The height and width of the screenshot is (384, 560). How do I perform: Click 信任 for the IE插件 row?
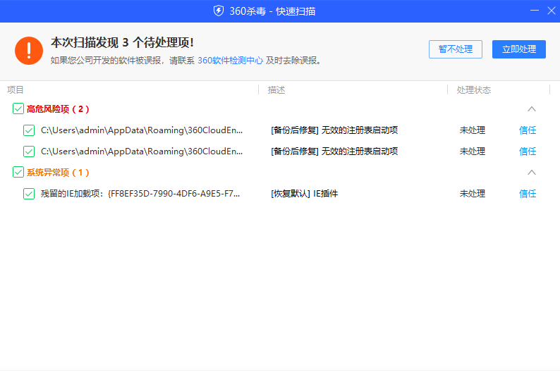528,194
